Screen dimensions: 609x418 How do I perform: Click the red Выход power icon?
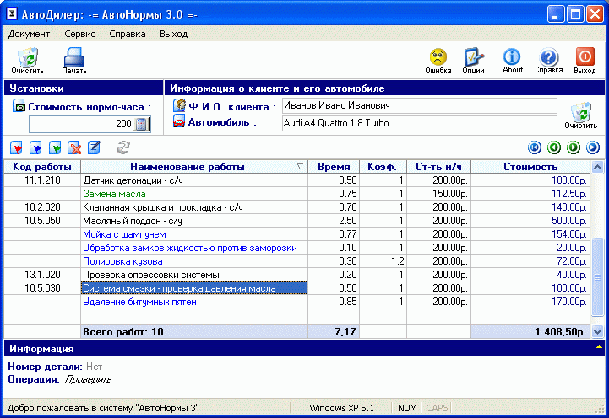click(585, 57)
